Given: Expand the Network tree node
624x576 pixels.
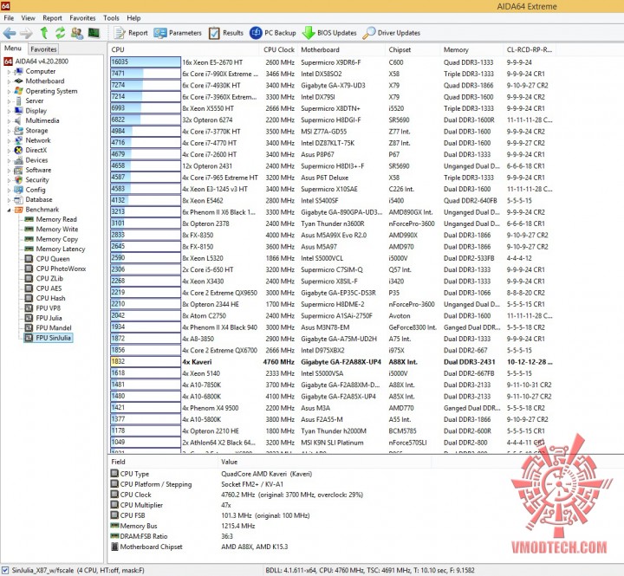Looking at the screenshot, I should [x=9, y=141].
